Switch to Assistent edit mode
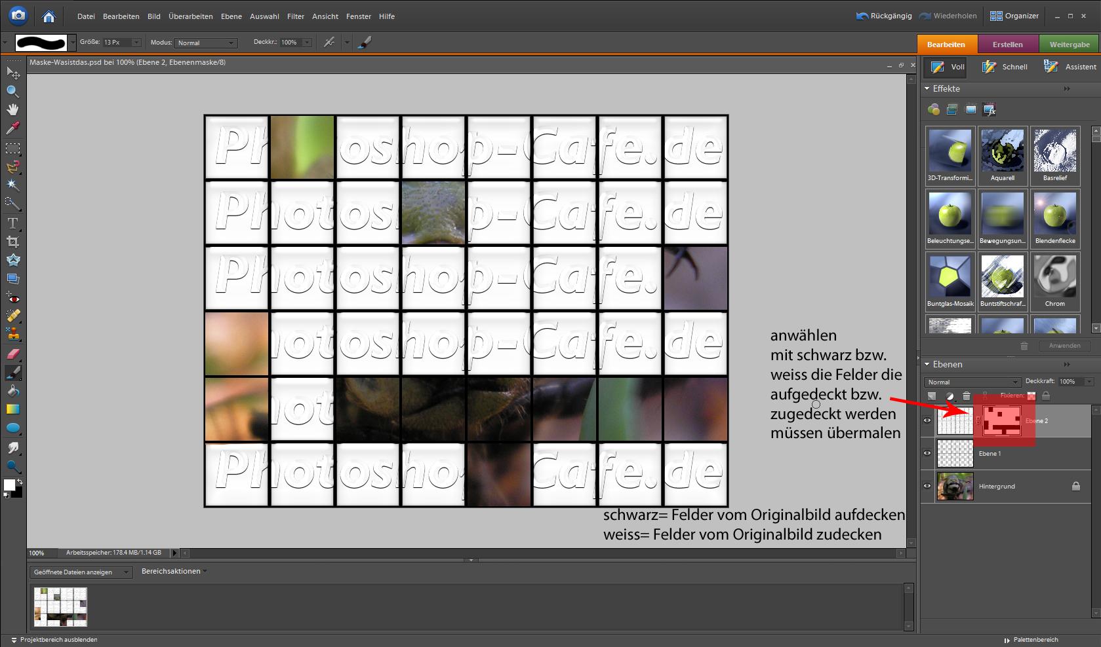The height and width of the screenshot is (647, 1101). pyautogui.click(x=1070, y=67)
